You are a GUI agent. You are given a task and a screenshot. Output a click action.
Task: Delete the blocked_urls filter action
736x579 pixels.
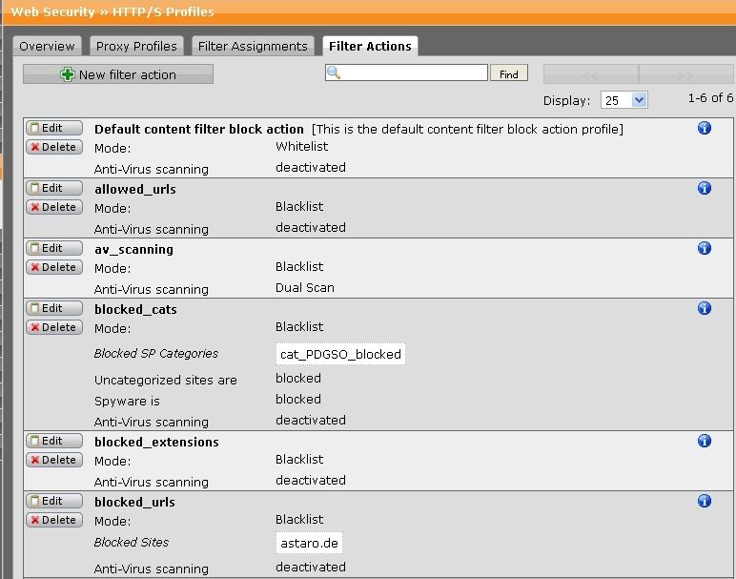(53, 520)
